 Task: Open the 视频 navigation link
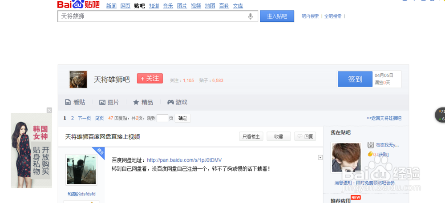(196, 6)
